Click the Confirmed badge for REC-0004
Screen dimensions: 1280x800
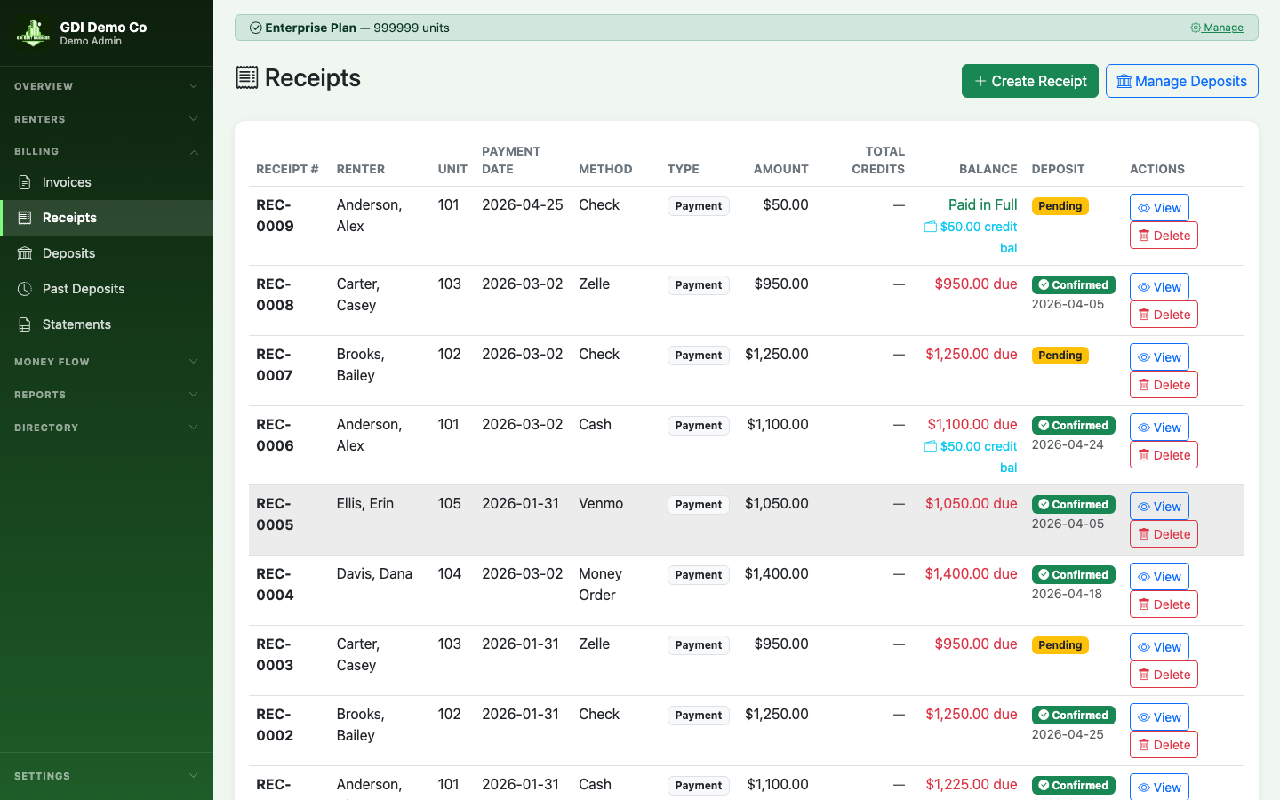[1073, 575]
